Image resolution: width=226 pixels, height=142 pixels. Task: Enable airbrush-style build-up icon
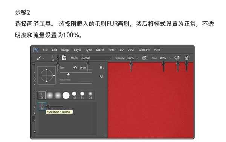177,58
